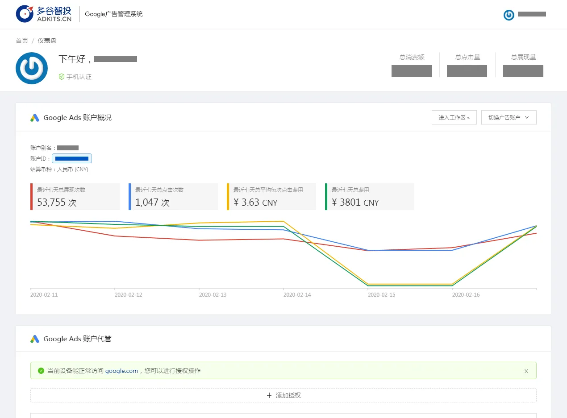Click the 53,755 次 value
The image size is (567, 418).
click(x=57, y=202)
